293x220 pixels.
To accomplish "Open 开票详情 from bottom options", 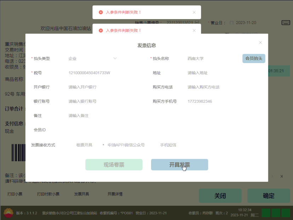I will pos(115,194).
